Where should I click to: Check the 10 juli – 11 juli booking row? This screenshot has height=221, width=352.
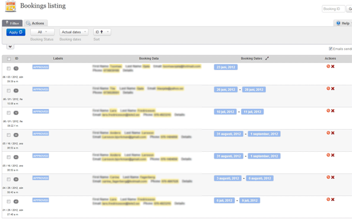click(8, 113)
